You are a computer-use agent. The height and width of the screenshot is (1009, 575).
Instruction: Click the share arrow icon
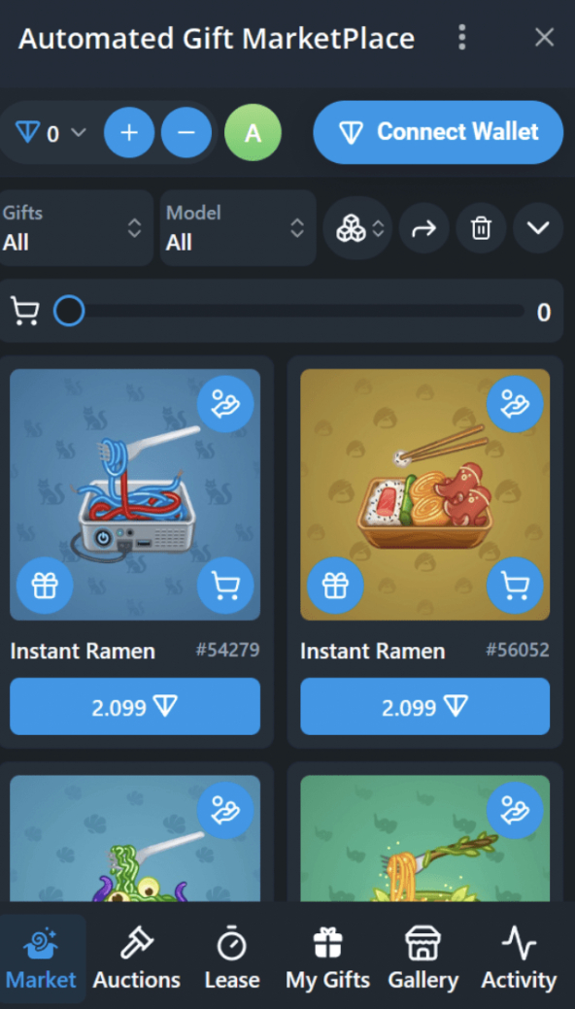click(x=423, y=228)
